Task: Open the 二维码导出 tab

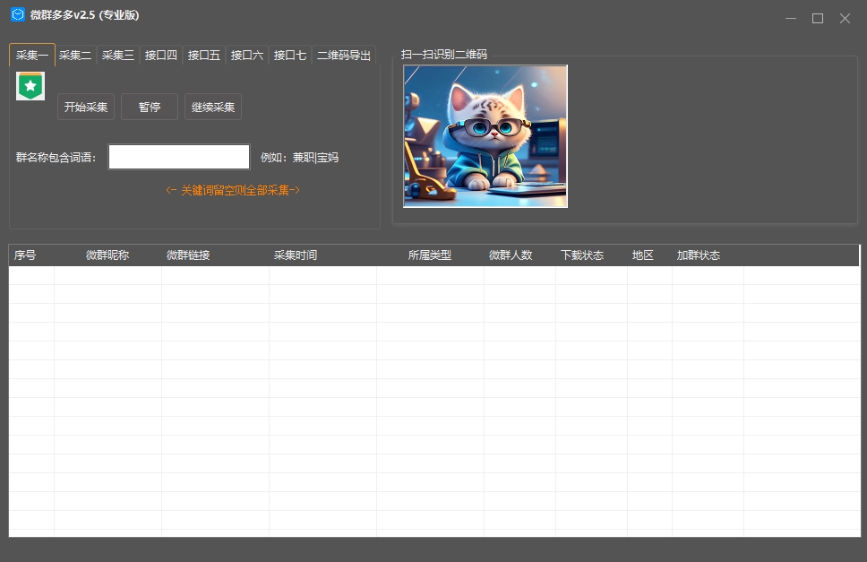Action: click(x=344, y=56)
